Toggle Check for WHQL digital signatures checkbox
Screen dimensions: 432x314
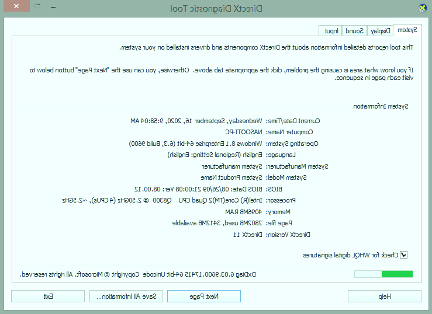(x=403, y=254)
